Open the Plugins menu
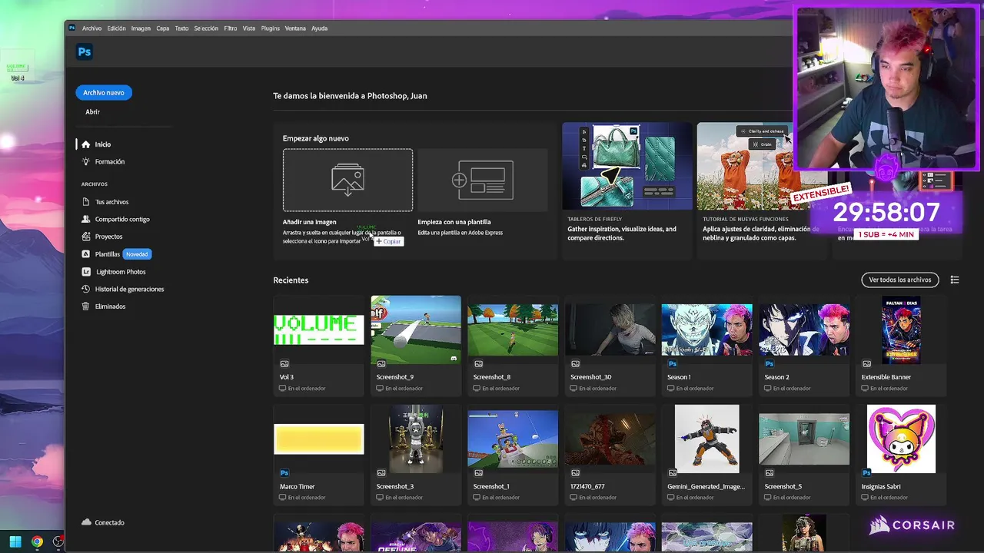The height and width of the screenshot is (553, 984). point(271,28)
